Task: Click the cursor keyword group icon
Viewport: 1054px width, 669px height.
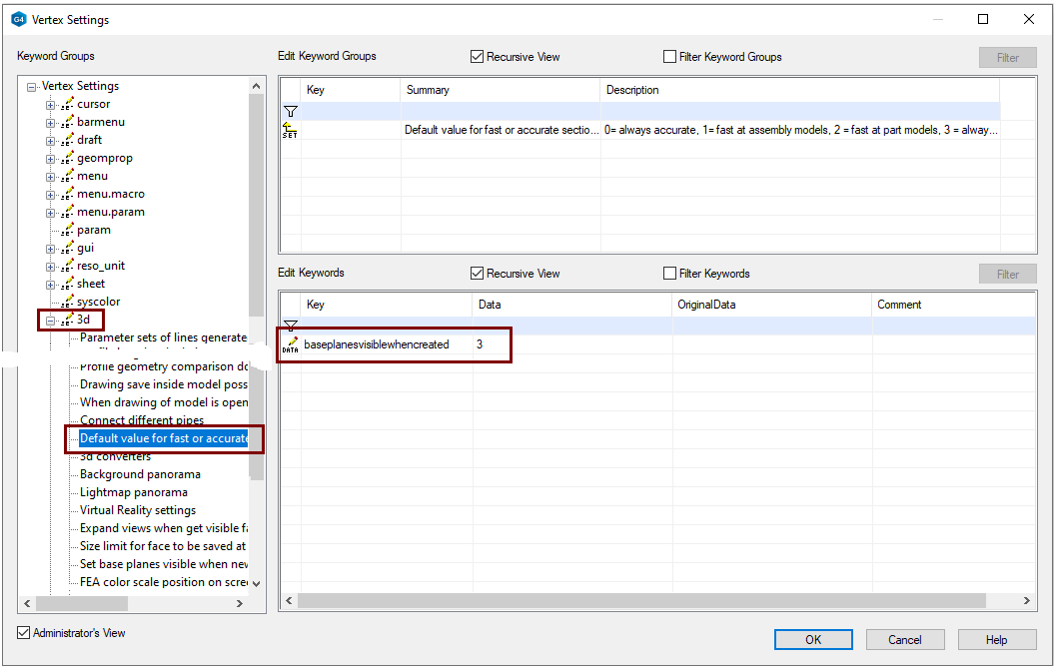Action: click(x=68, y=104)
